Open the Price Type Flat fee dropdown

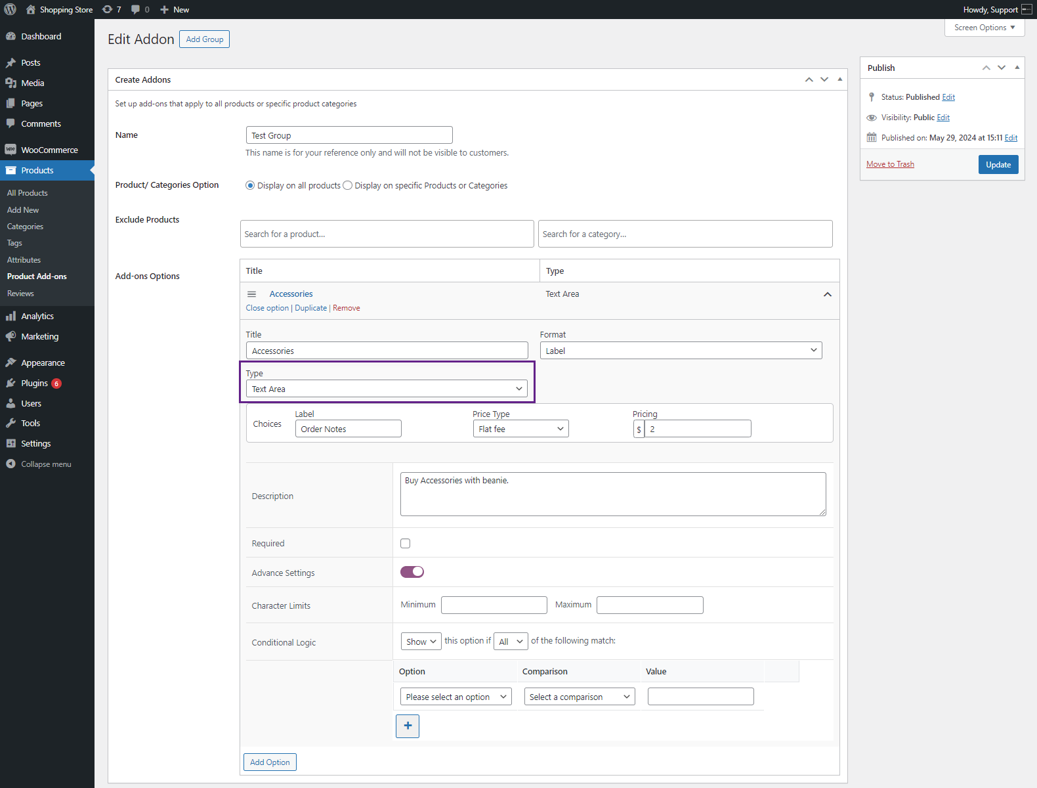520,429
